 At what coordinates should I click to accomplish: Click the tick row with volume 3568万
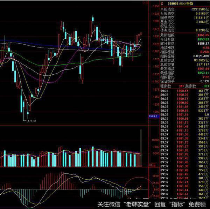coord(185,142)
